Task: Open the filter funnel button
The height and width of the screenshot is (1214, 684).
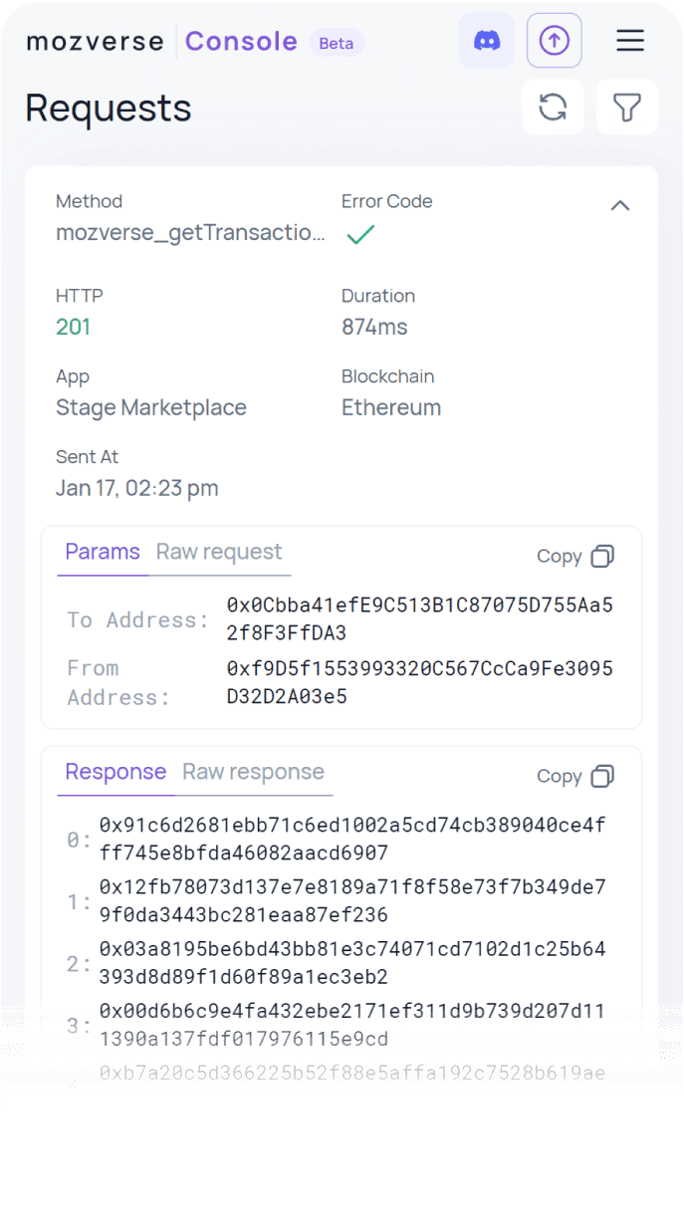Action: click(627, 107)
